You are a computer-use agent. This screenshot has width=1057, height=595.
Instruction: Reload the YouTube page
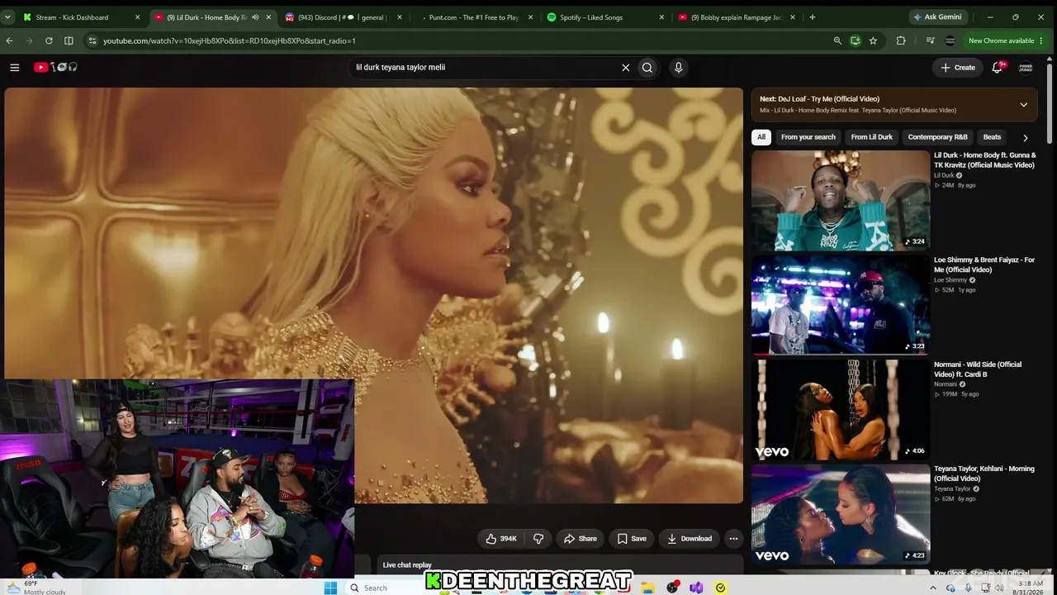[x=49, y=40]
